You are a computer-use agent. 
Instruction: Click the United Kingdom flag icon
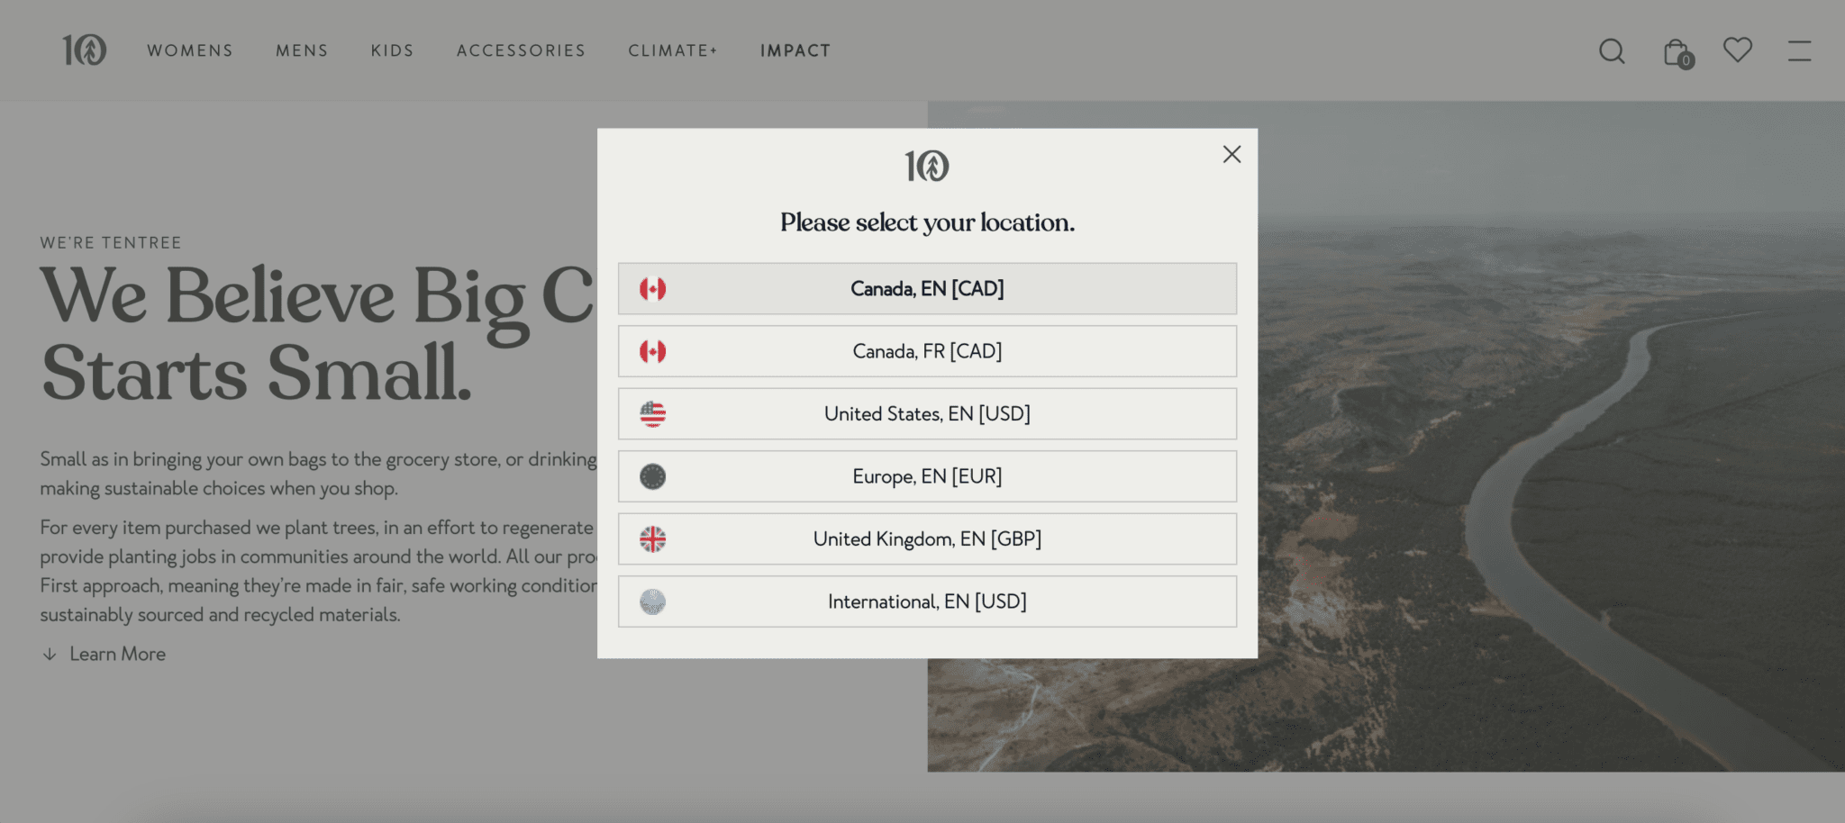tap(651, 538)
